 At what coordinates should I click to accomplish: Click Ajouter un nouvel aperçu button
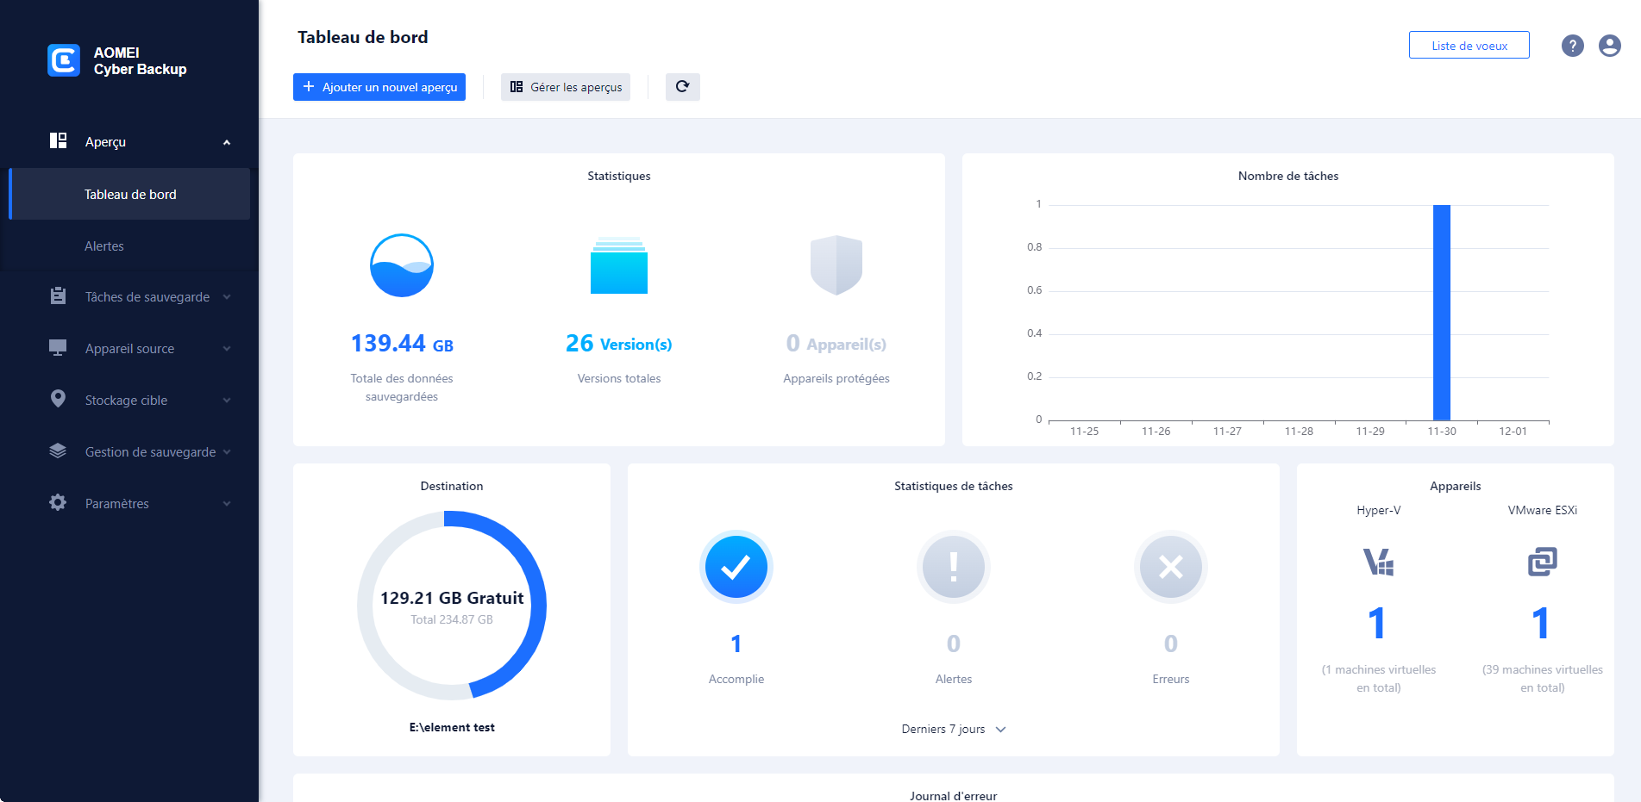pyautogui.click(x=379, y=87)
